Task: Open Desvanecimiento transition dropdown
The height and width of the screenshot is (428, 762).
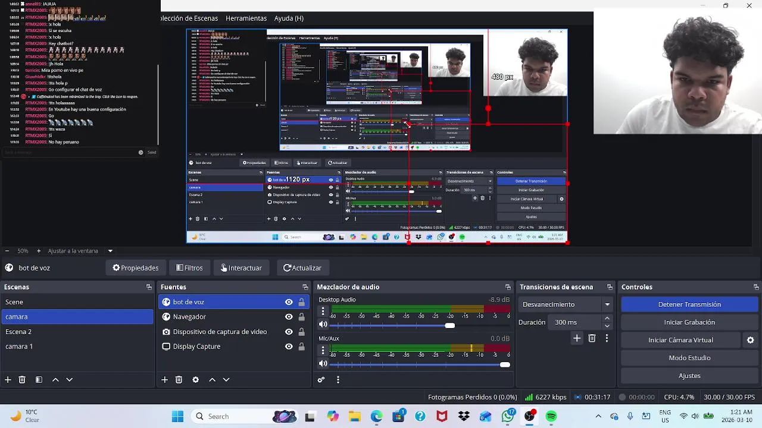Action: (566, 304)
